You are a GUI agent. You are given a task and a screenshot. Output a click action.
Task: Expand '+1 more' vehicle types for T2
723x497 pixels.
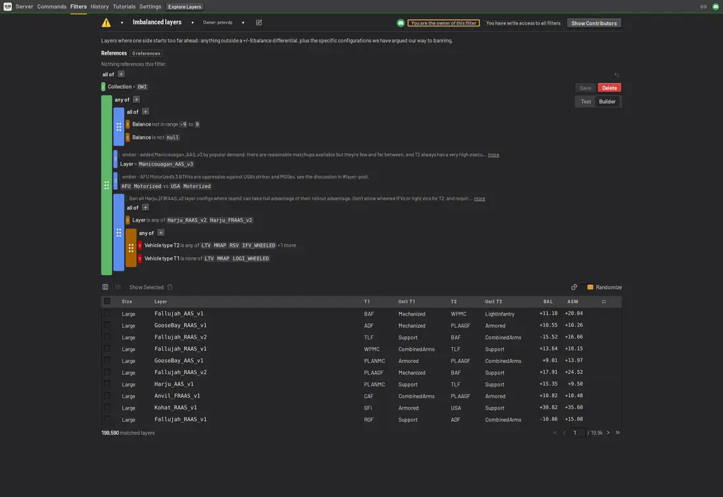point(287,245)
